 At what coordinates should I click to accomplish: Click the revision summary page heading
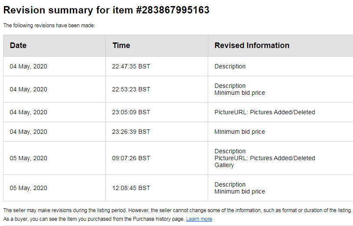pos(106,10)
